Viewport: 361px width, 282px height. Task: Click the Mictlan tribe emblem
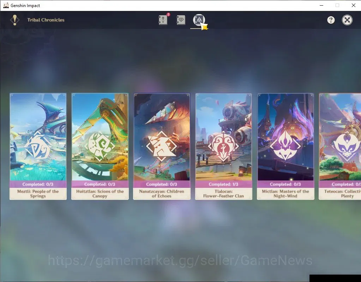(285, 145)
